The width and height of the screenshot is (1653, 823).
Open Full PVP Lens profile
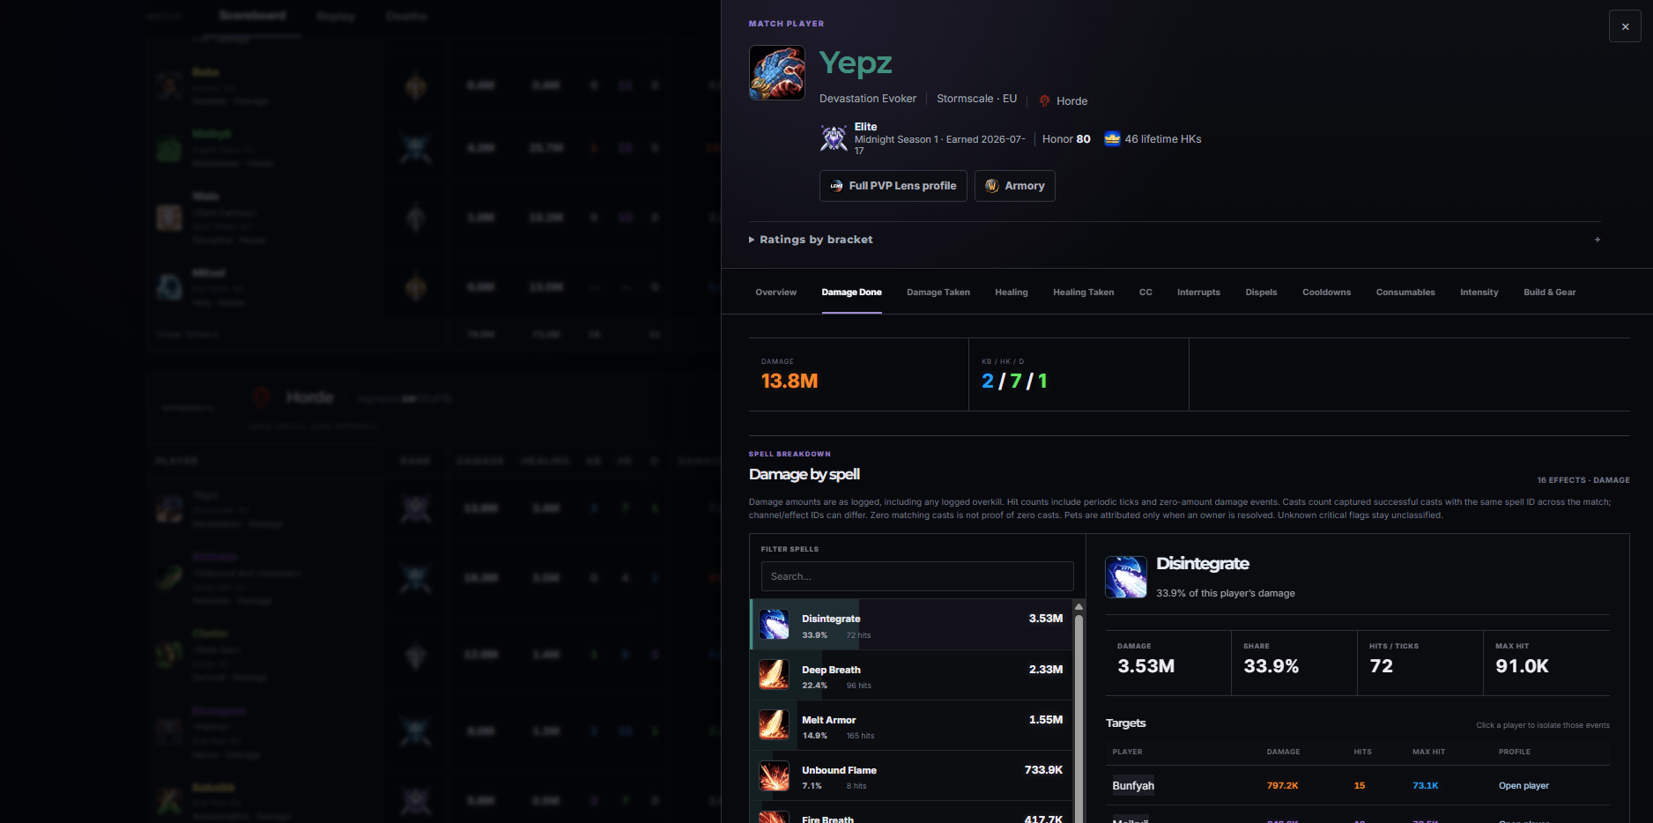point(893,186)
